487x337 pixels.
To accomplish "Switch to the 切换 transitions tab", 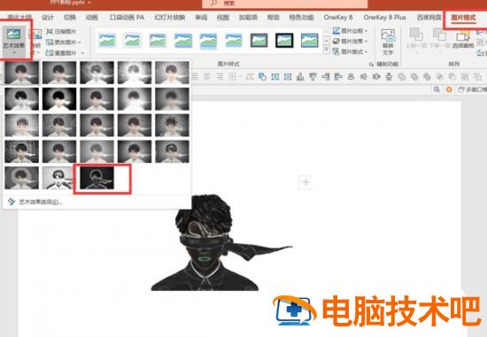I will [70, 18].
